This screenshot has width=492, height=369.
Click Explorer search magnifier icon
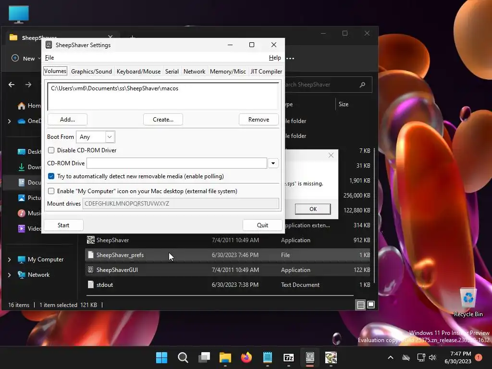tap(362, 85)
